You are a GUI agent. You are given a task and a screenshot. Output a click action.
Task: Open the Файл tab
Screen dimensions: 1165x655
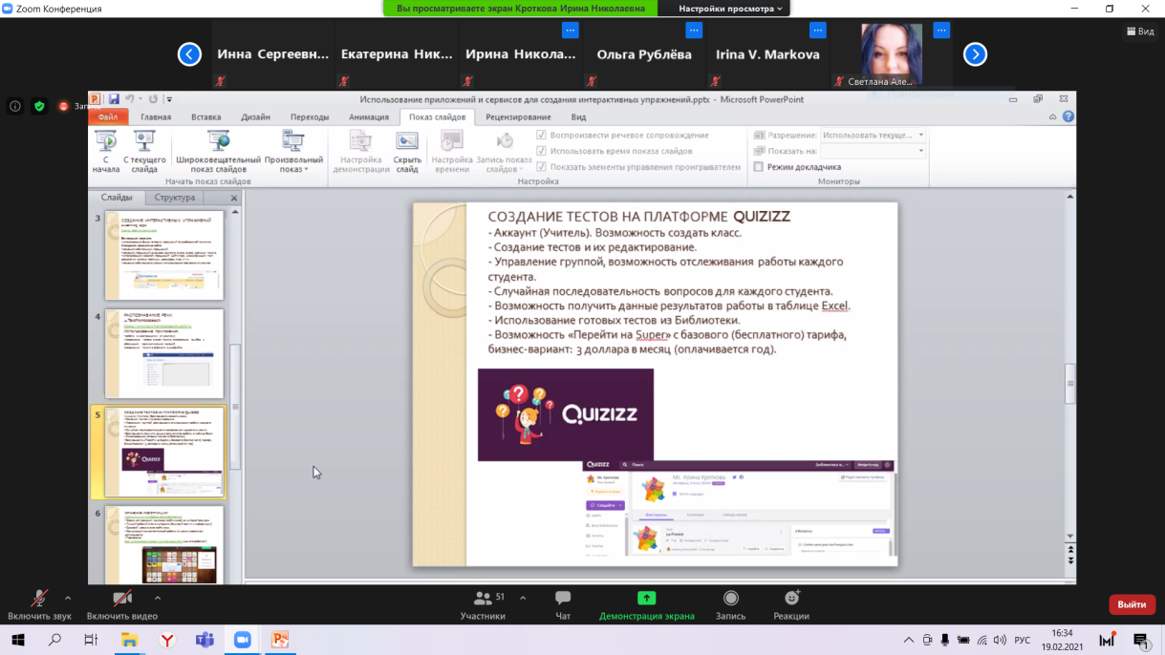108,117
